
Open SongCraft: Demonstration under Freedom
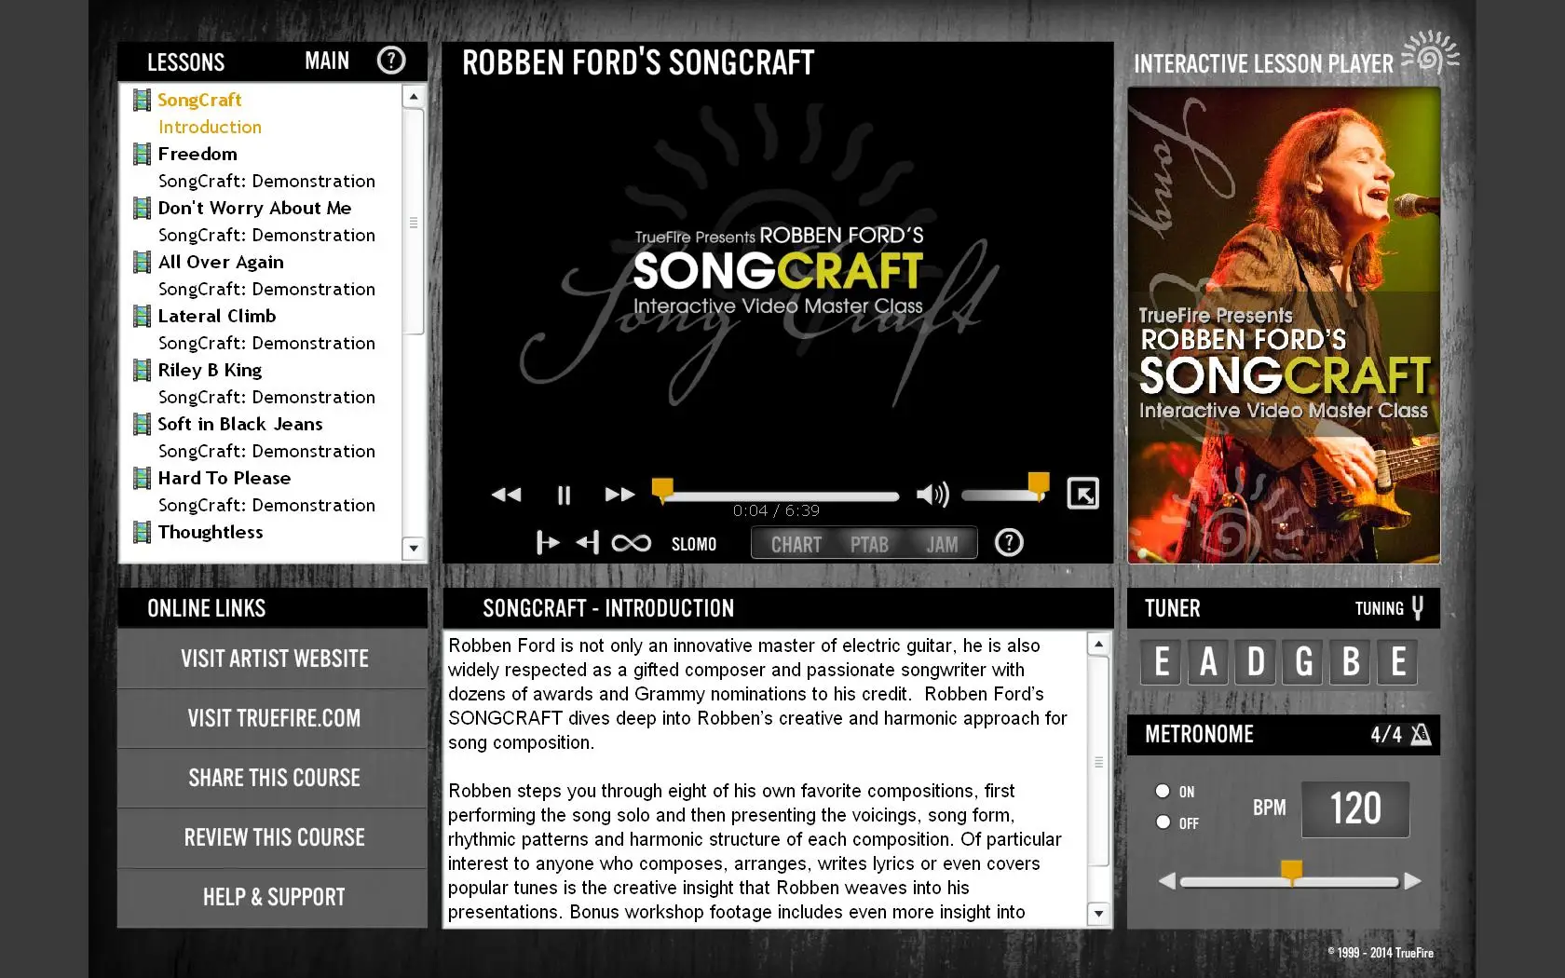266,181
